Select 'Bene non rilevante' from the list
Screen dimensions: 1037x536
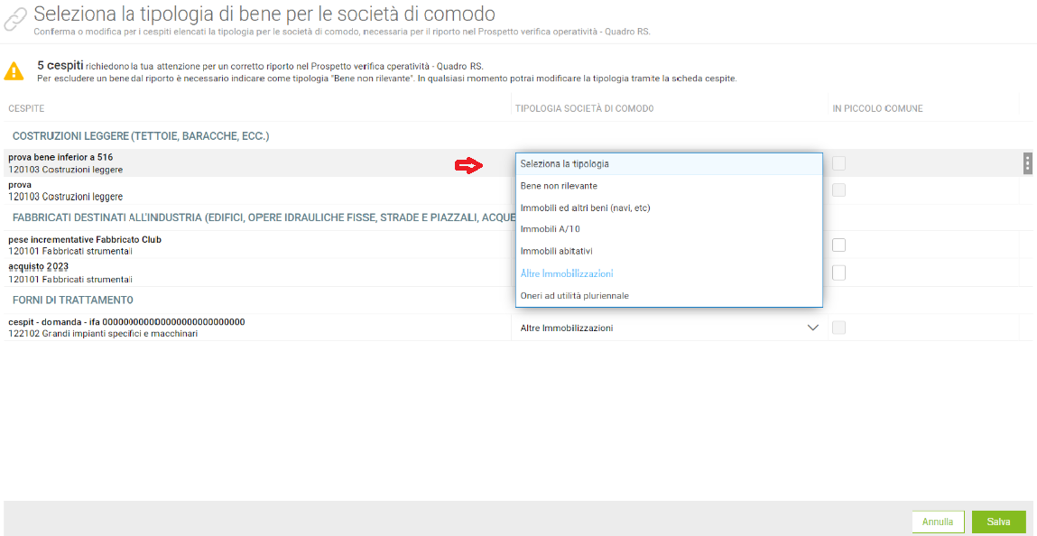[x=669, y=186]
